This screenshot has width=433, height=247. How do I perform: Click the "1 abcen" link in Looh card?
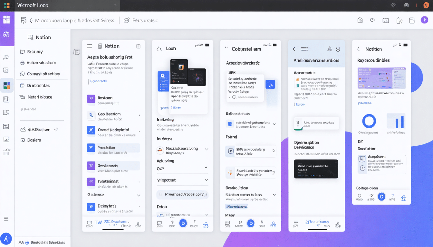[x=176, y=107]
